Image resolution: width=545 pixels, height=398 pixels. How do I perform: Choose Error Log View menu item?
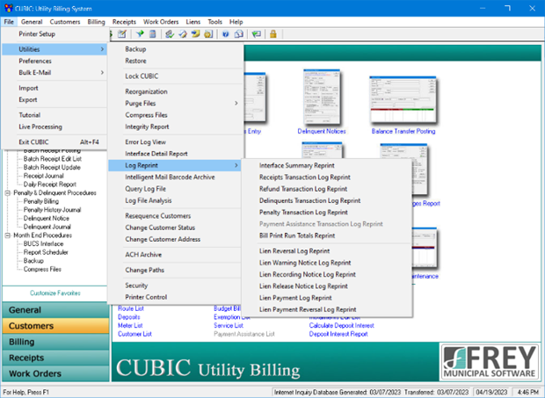(175, 142)
